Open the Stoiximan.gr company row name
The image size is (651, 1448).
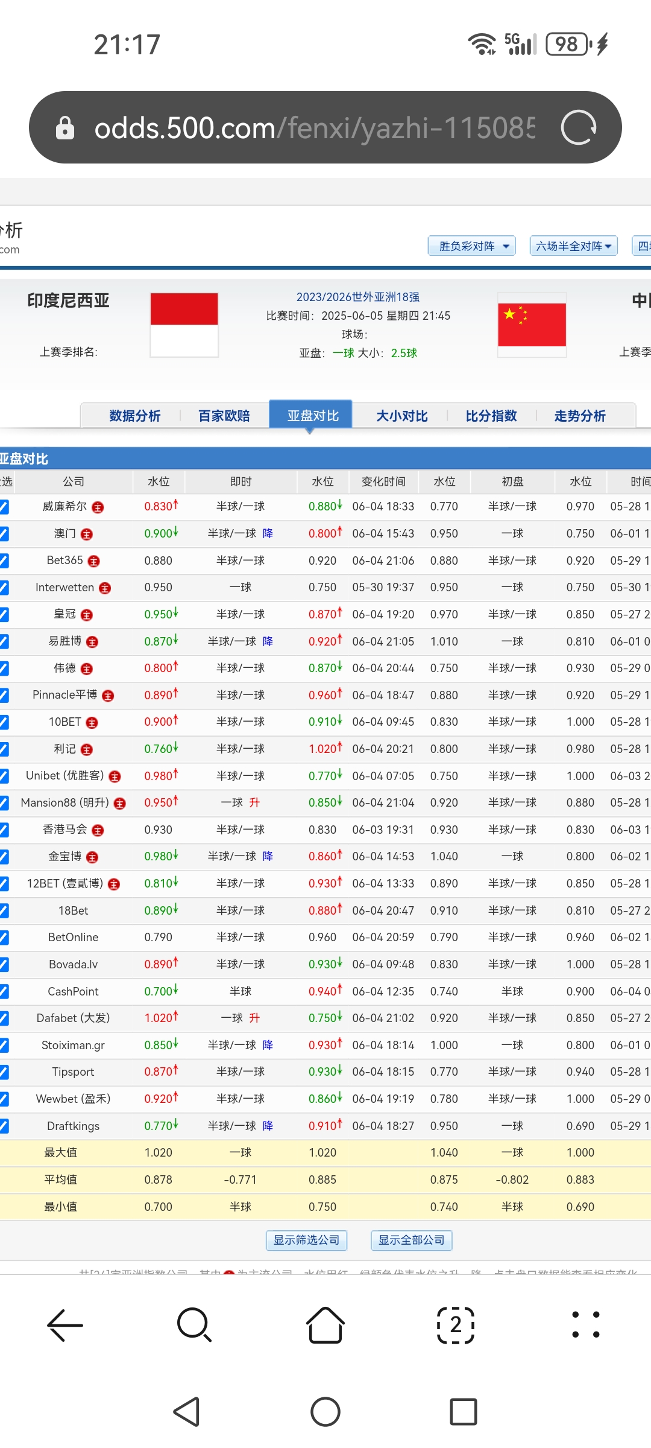[x=73, y=1045]
